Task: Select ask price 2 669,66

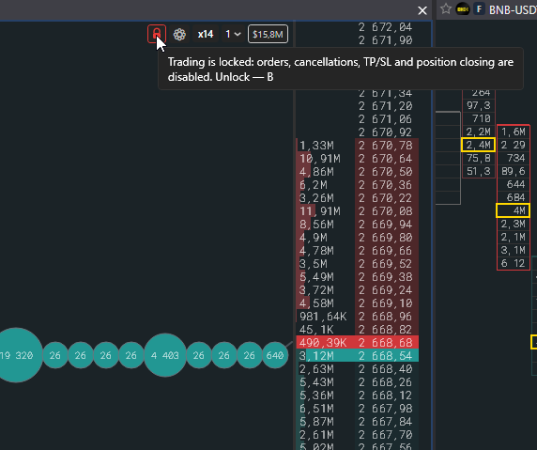Action: pyautogui.click(x=386, y=251)
